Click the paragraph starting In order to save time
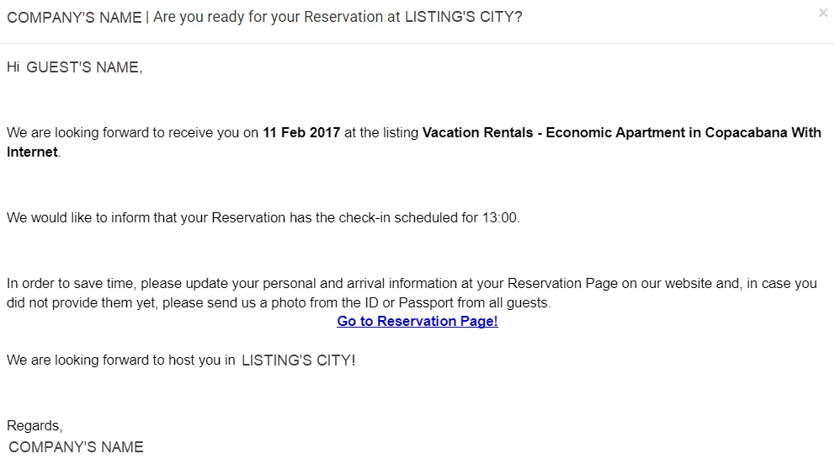835x475 pixels. click(x=412, y=293)
